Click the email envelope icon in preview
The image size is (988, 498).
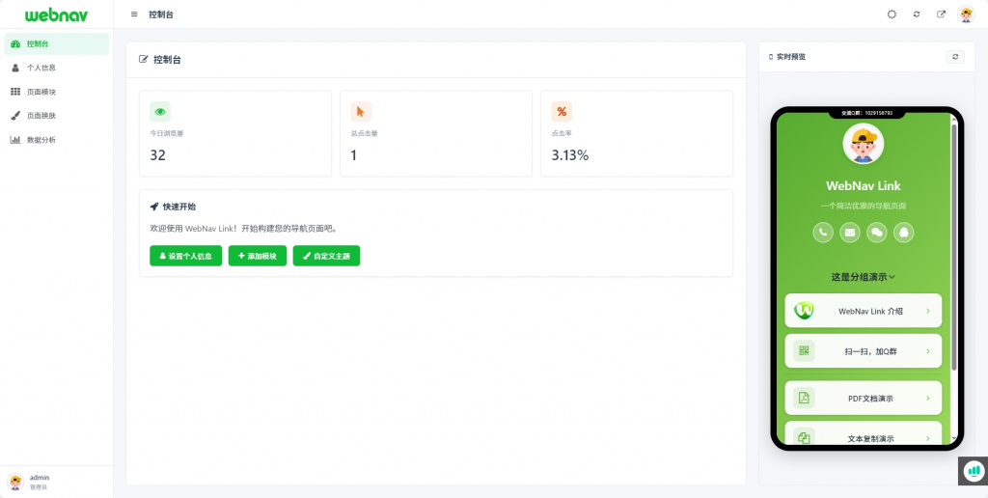pyautogui.click(x=850, y=232)
